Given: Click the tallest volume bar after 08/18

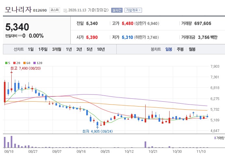Looking at the screenshot, I should click(x=11, y=142).
